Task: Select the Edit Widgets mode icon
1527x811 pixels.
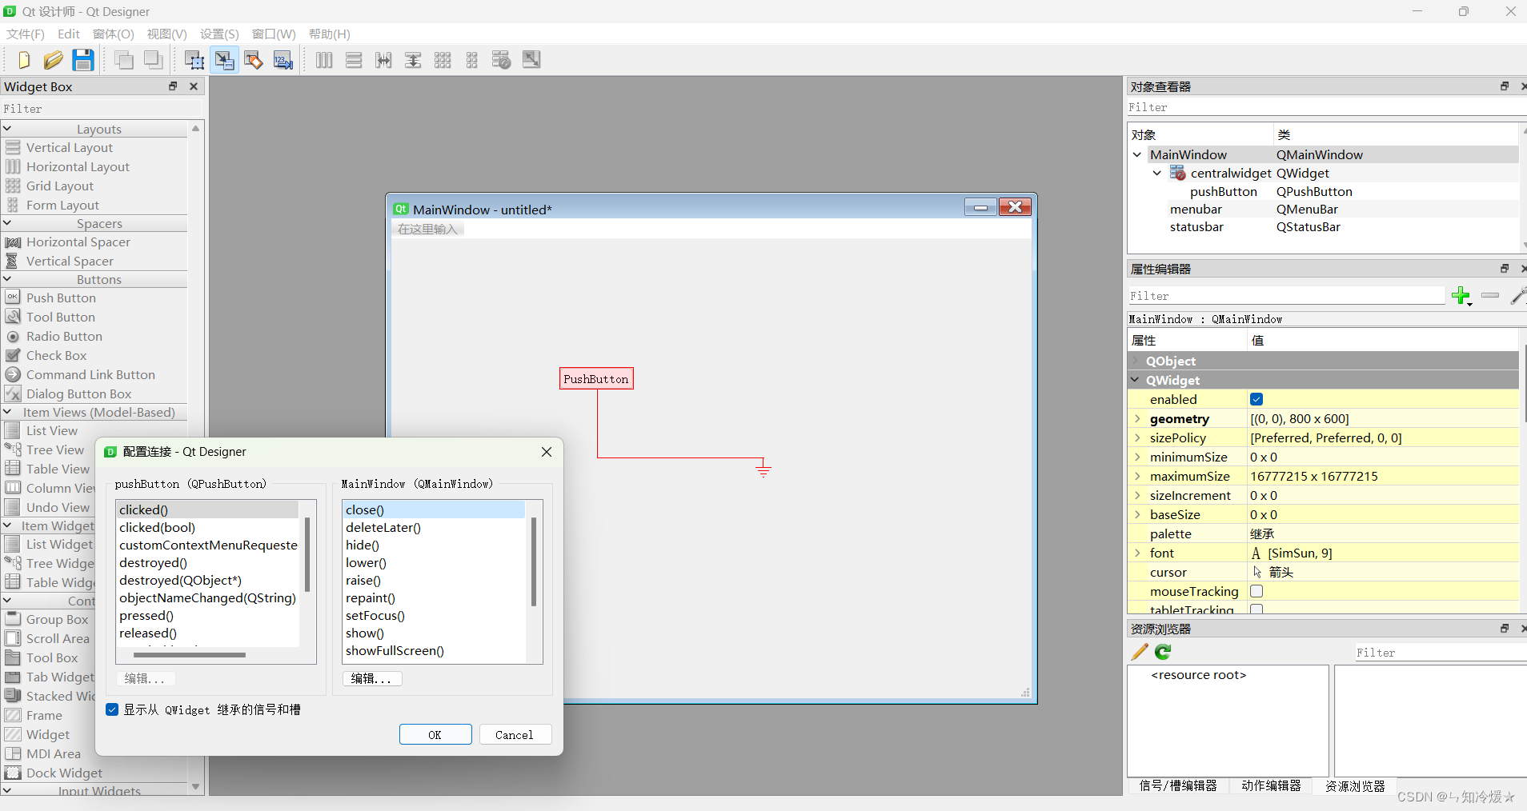Action: click(x=194, y=60)
